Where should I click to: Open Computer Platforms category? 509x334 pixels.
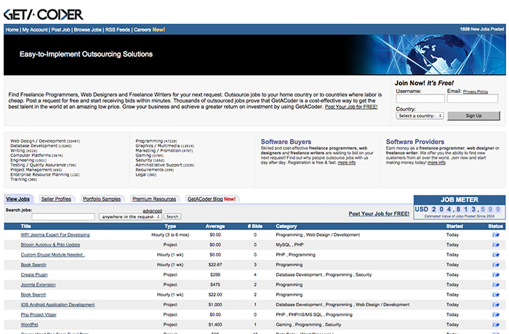pyautogui.click(x=36, y=155)
